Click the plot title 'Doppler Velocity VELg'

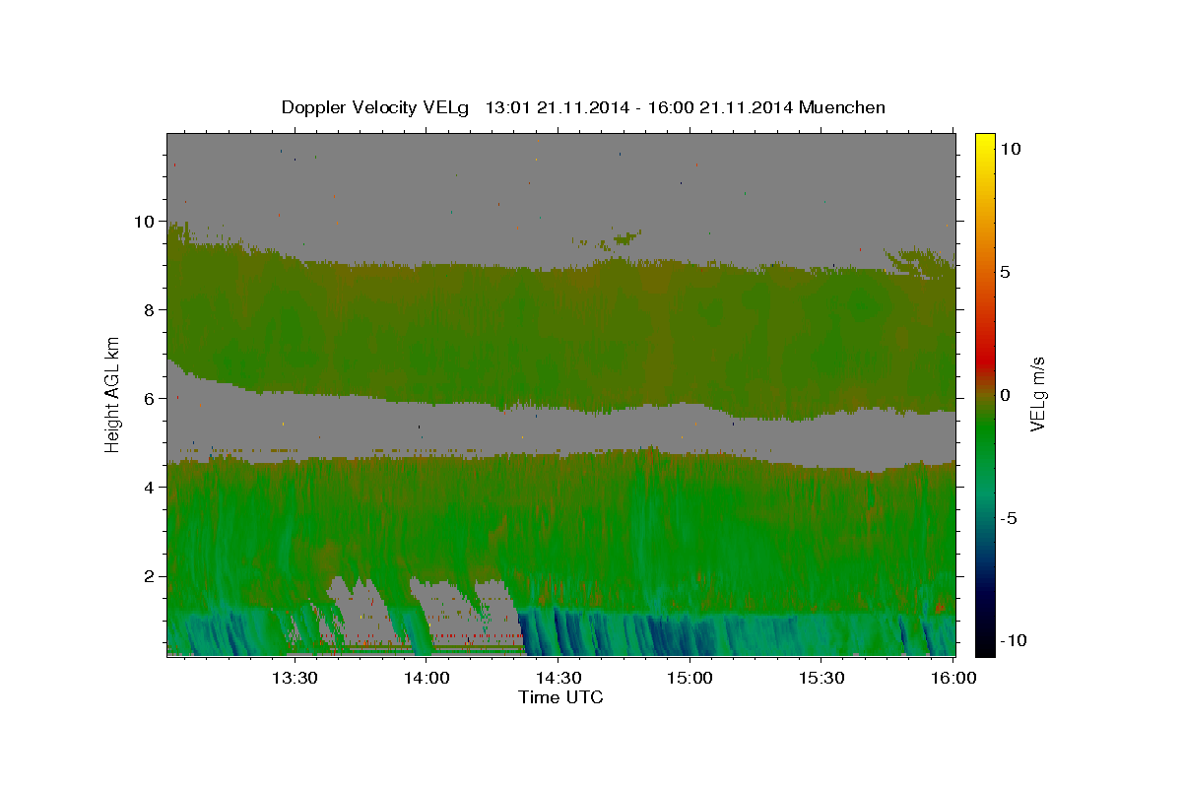[375, 107]
